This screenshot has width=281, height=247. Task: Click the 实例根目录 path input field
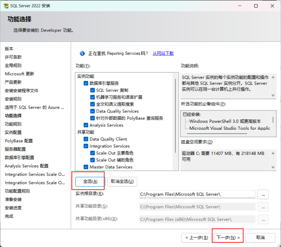(x=197, y=194)
